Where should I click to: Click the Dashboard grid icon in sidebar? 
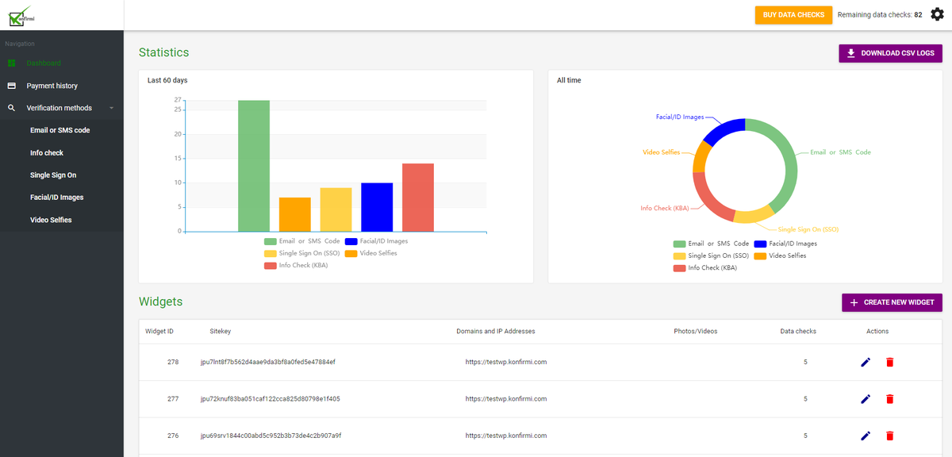(12, 63)
